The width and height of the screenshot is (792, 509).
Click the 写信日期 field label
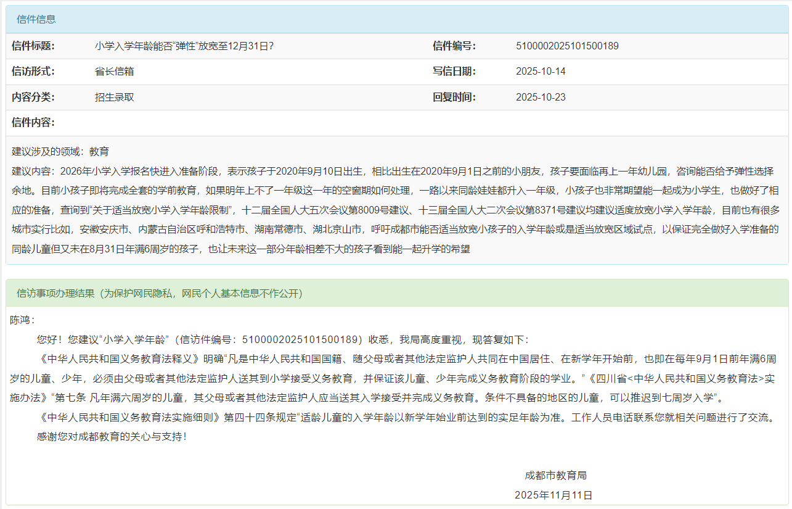click(454, 71)
